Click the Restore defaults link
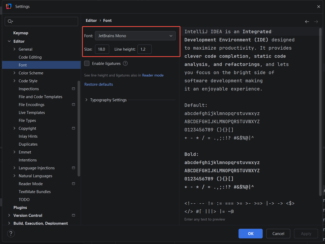 click(x=99, y=84)
